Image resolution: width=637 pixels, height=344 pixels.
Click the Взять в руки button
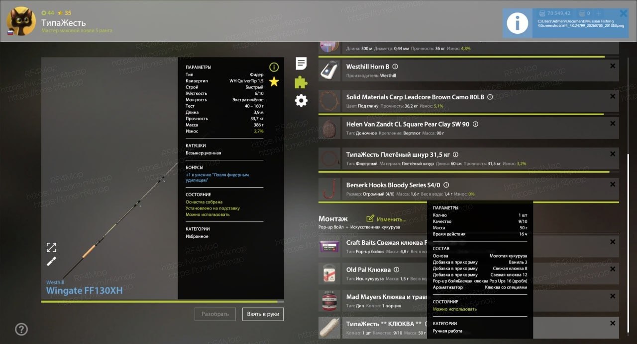(263, 314)
